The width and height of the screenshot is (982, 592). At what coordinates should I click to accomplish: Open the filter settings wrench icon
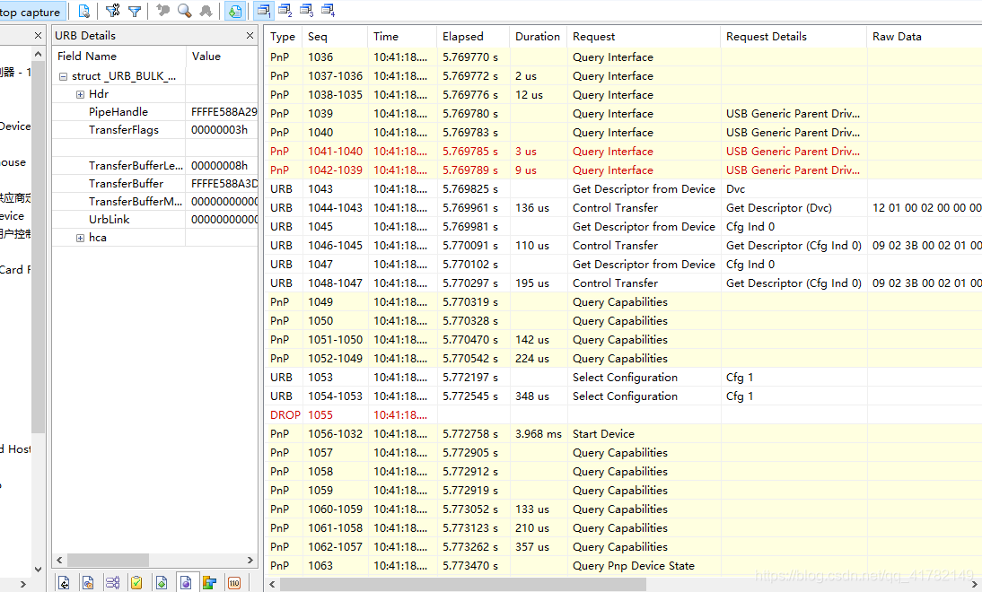(x=113, y=11)
